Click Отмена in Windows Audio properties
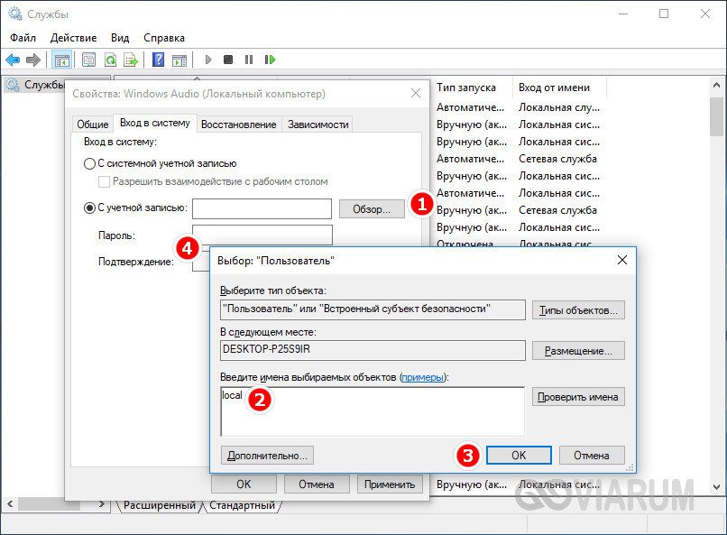 coord(317,484)
